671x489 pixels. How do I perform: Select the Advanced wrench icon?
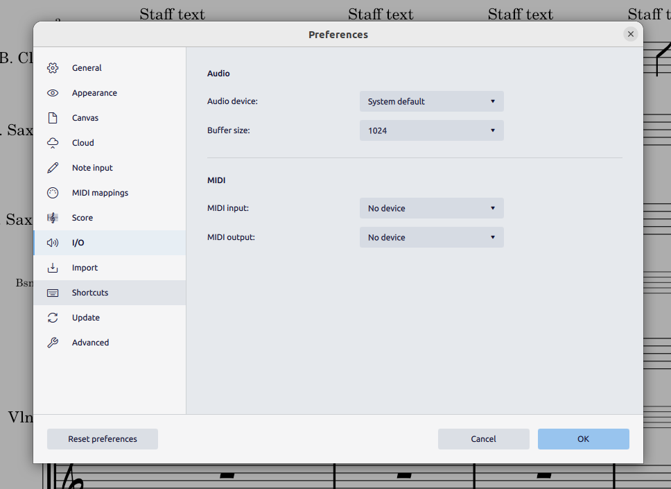coord(52,342)
